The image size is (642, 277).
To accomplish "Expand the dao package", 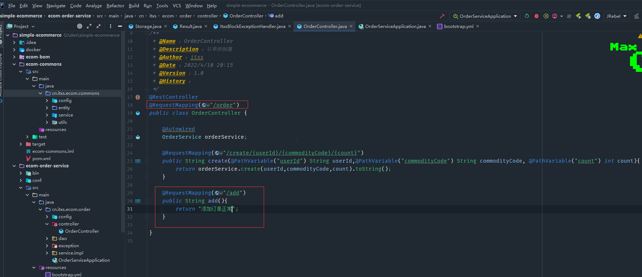I will pyautogui.click(x=47, y=239).
